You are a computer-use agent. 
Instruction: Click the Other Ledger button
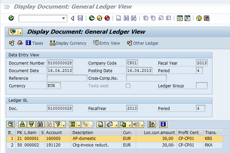[143, 43]
